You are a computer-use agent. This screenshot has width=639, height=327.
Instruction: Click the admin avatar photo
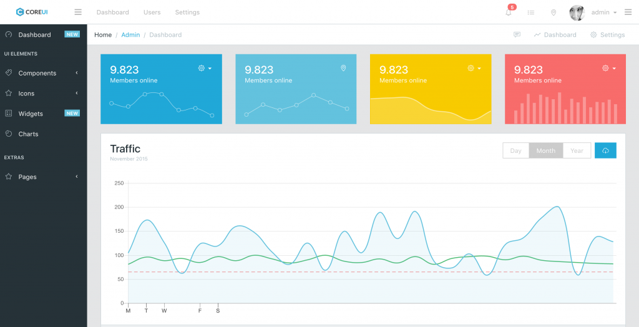(577, 12)
